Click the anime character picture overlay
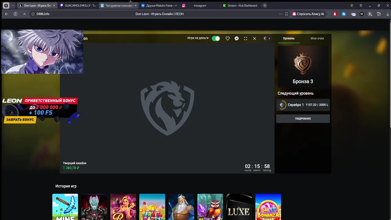 pos(42,52)
